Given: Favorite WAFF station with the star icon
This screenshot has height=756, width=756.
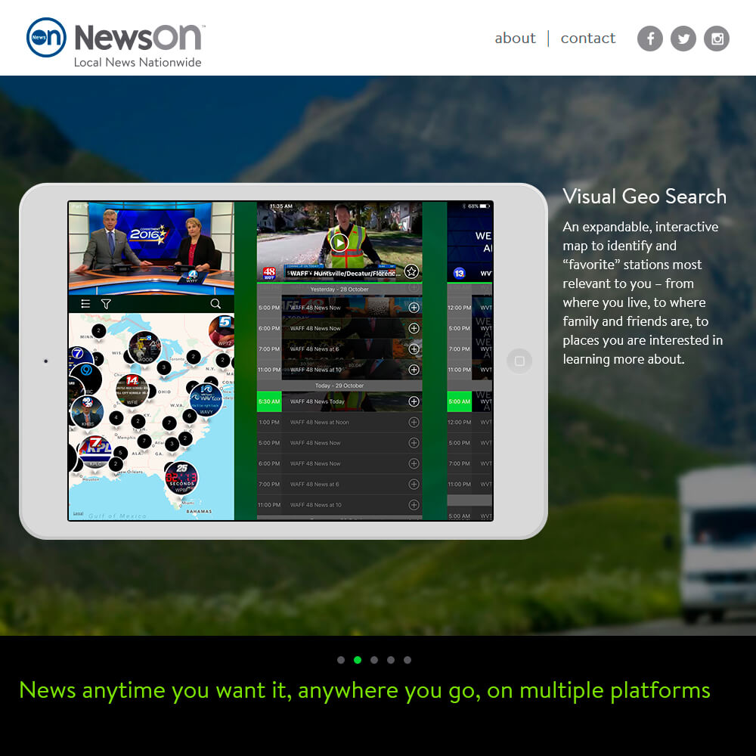Looking at the screenshot, I should coord(411,271).
